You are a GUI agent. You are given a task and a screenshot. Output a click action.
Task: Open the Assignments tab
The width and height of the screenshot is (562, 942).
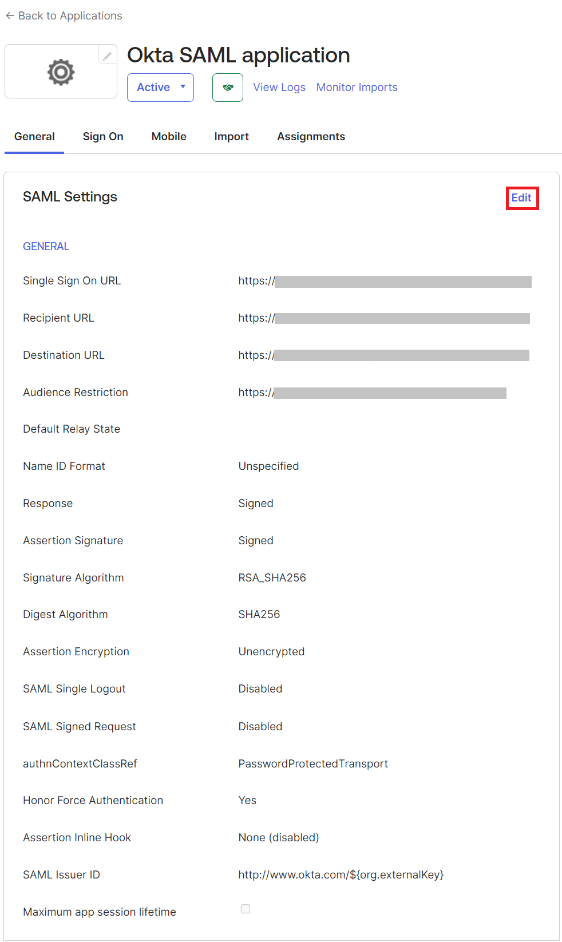tap(311, 137)
